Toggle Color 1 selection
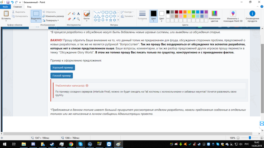264x148 pixels. point(153,16)
